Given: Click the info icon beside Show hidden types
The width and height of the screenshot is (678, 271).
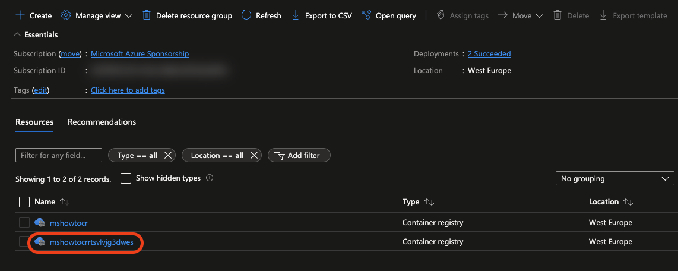Looking at the screenshot, I should click(x=210, y=178).
